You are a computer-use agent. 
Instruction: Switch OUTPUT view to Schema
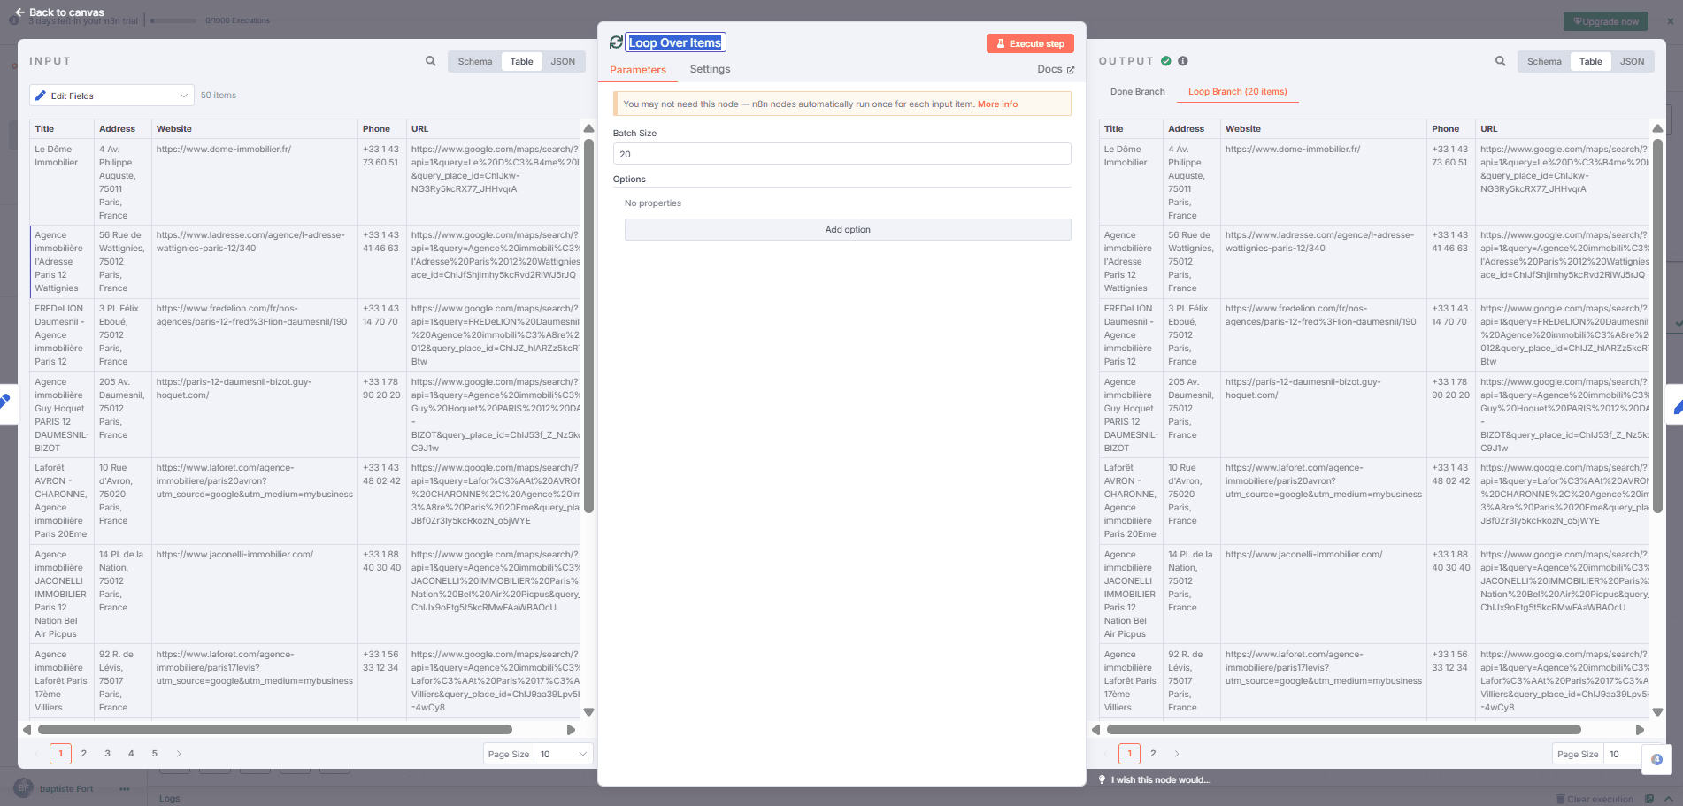tap(1544, 61)
